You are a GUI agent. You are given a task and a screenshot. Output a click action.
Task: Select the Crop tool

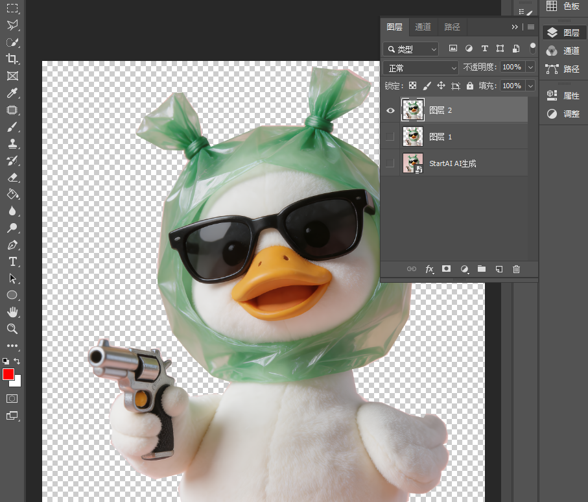click(12, 59)
